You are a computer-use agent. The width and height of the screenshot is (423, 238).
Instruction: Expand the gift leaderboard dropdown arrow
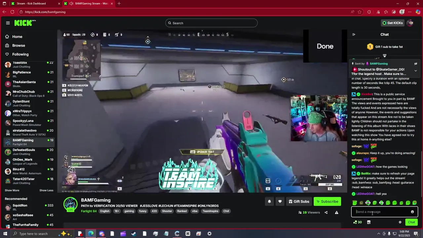click(385, 56)
